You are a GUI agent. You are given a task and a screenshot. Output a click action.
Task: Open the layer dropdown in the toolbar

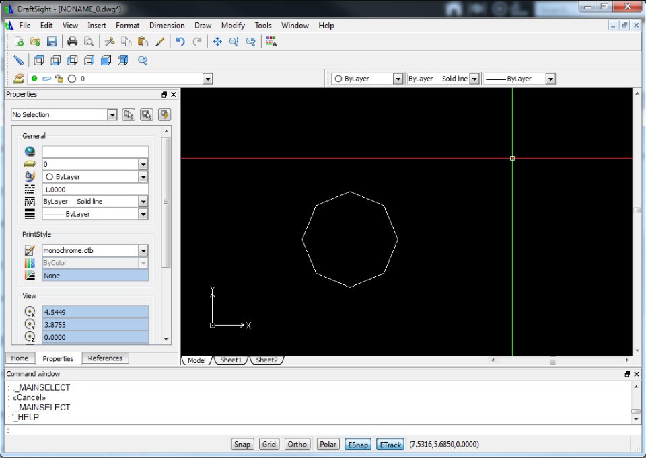(207, 79)
